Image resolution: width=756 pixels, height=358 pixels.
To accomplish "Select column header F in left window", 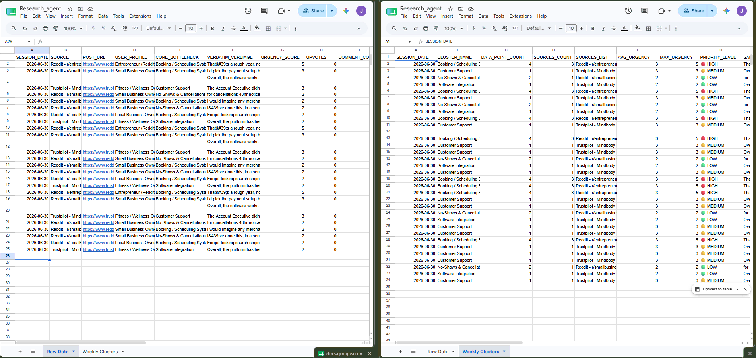I will [x=233, y=50].
